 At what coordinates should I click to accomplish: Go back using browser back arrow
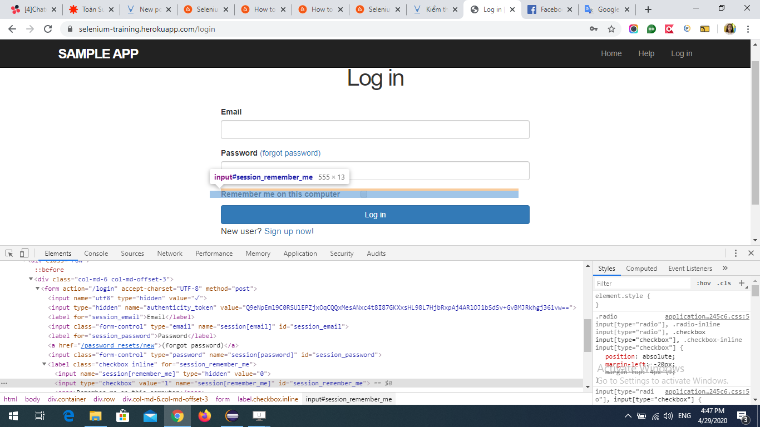click(12, 29)
